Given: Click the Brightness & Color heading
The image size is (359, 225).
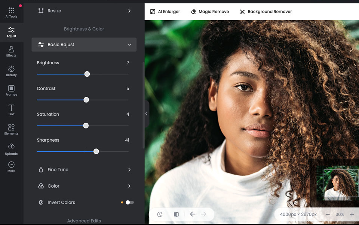Looking at the screenshot, I should 84,29.
